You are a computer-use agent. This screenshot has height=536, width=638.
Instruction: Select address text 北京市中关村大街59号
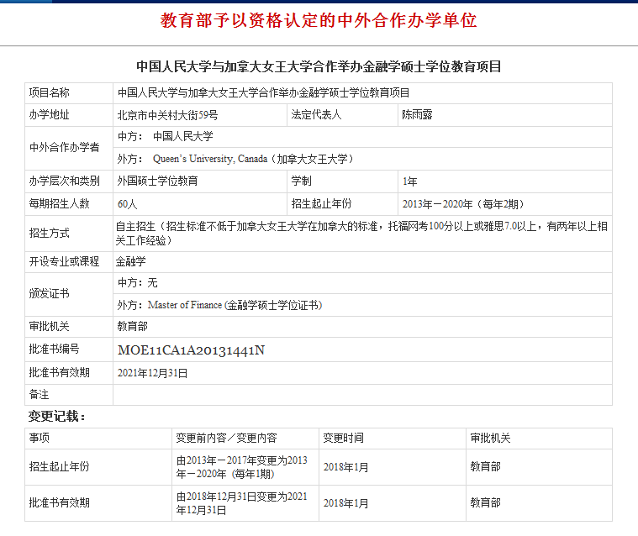[x=167, y=115]
